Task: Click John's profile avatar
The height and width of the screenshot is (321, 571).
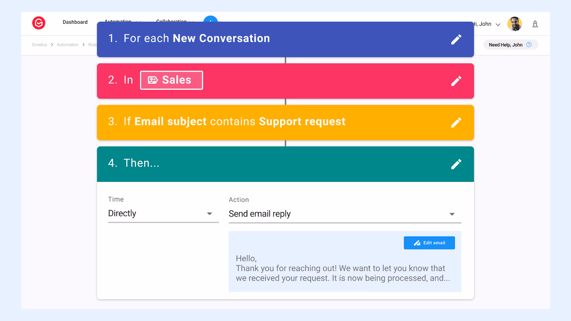Action: [515, 24]
